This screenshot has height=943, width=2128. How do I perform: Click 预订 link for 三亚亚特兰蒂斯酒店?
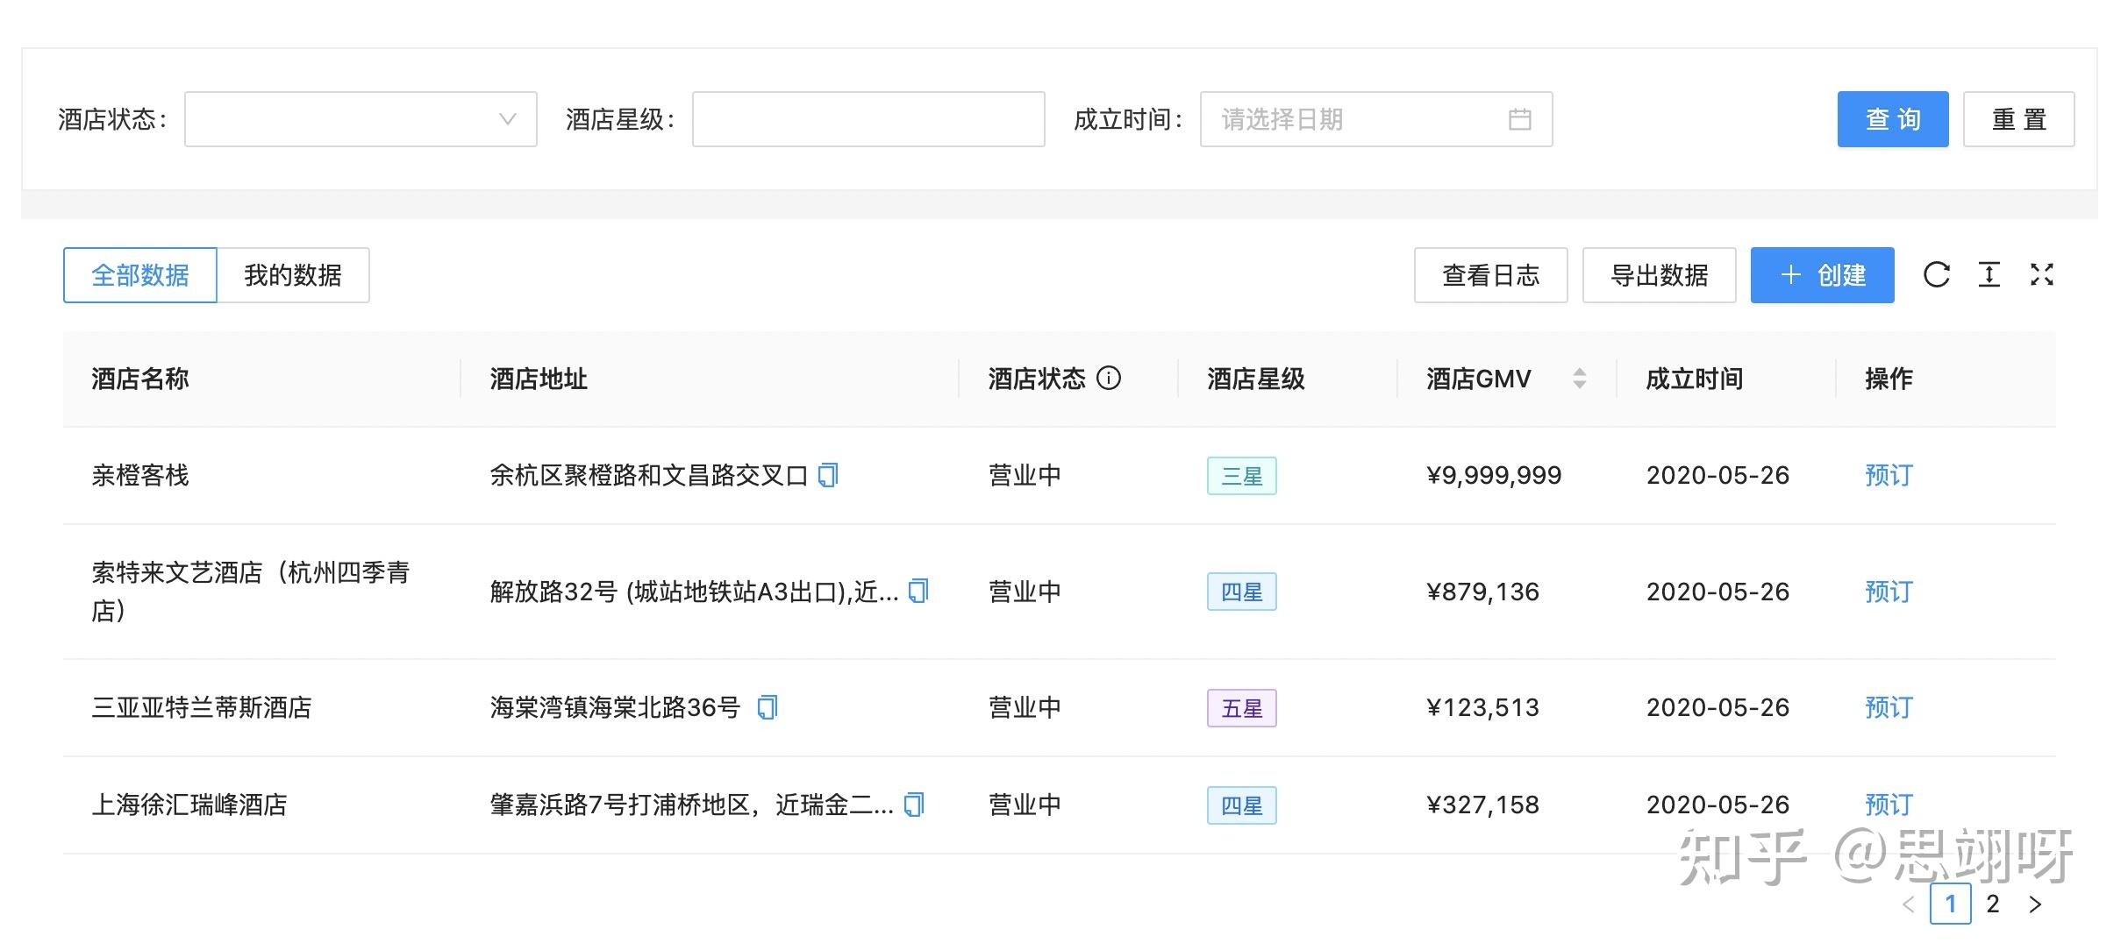point(1888,707)
